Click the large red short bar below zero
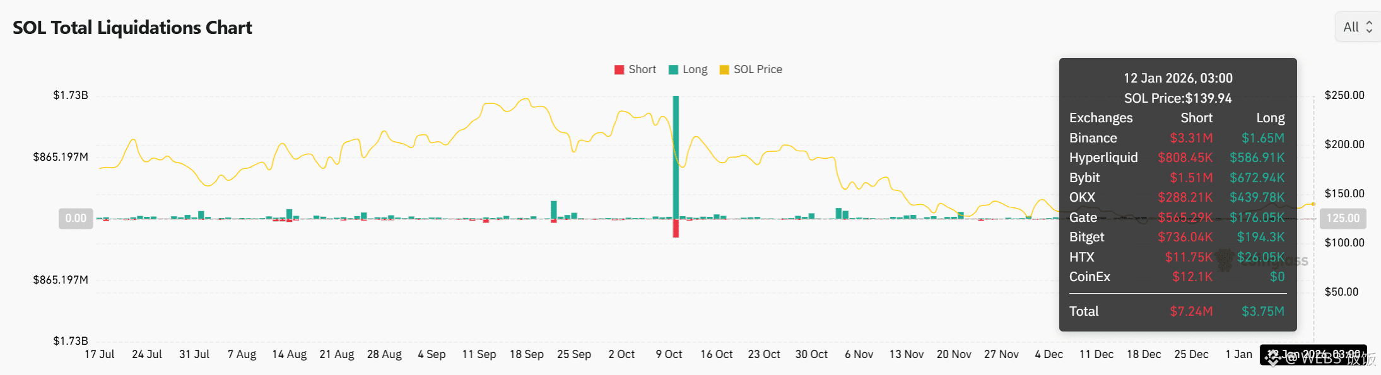The image size is (1381, 375). pos(676,228)
